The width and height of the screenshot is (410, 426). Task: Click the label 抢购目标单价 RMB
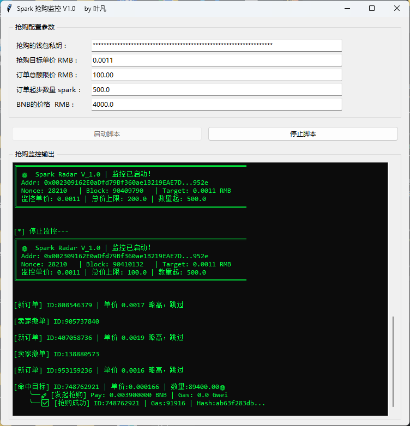coord(46,60)
